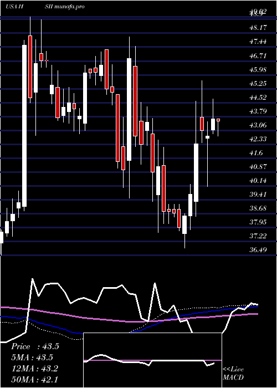Click the 45.25 price axis label
Image resolution: width=277 pixels, height=388 pixels.
point(258,83)
